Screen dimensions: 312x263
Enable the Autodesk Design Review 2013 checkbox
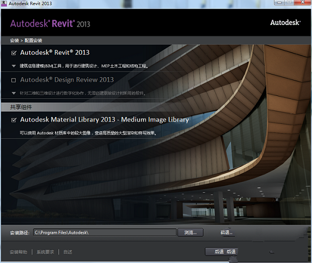(14, 80)
